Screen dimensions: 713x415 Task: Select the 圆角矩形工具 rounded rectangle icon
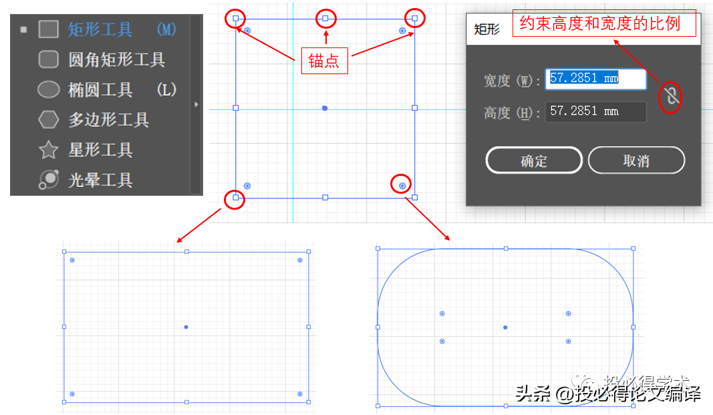pyautogui.click(x=48, y=59)
